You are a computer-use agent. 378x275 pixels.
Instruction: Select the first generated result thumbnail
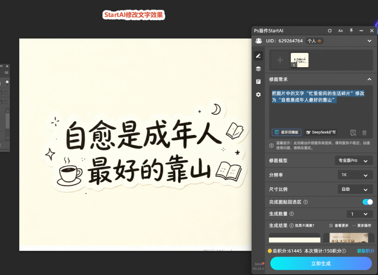[295, 238]
